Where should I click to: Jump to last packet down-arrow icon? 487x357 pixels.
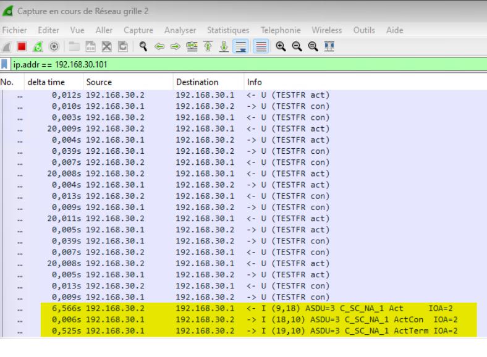point(224,46)
